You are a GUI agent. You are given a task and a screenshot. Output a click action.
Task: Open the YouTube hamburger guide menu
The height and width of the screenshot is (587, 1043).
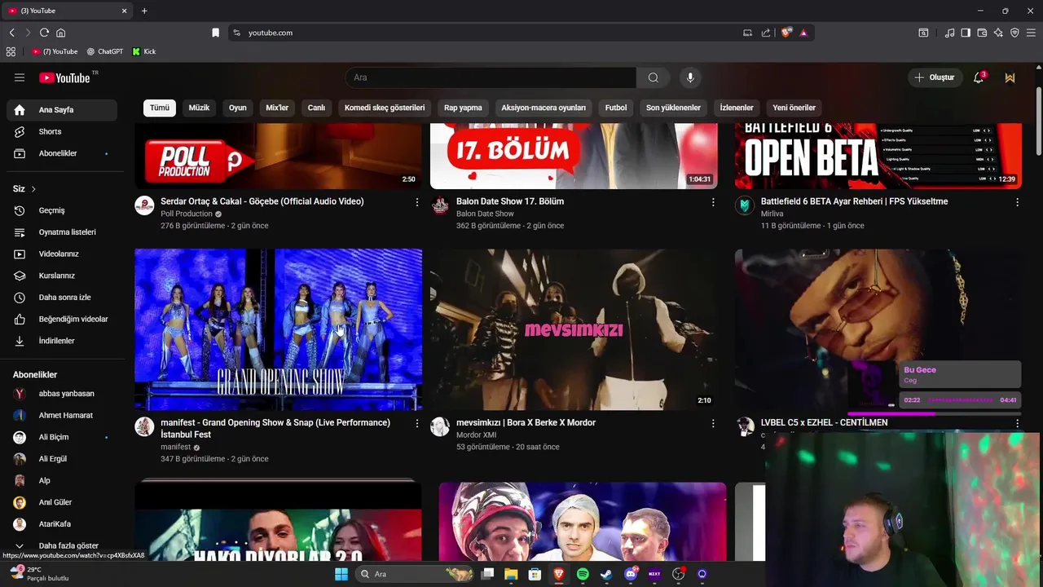pyautogui.click(x=20, y=77)
